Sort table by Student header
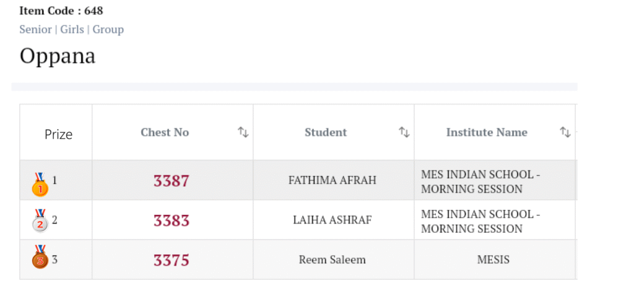This screenshot has height=302, width=634. 326,132
